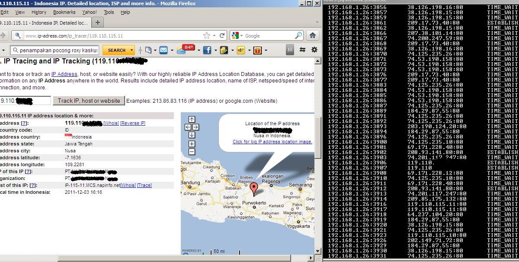519x262 pixels.
Task: Zoom in the map with plus button
Action: click(x=192, y=144)
